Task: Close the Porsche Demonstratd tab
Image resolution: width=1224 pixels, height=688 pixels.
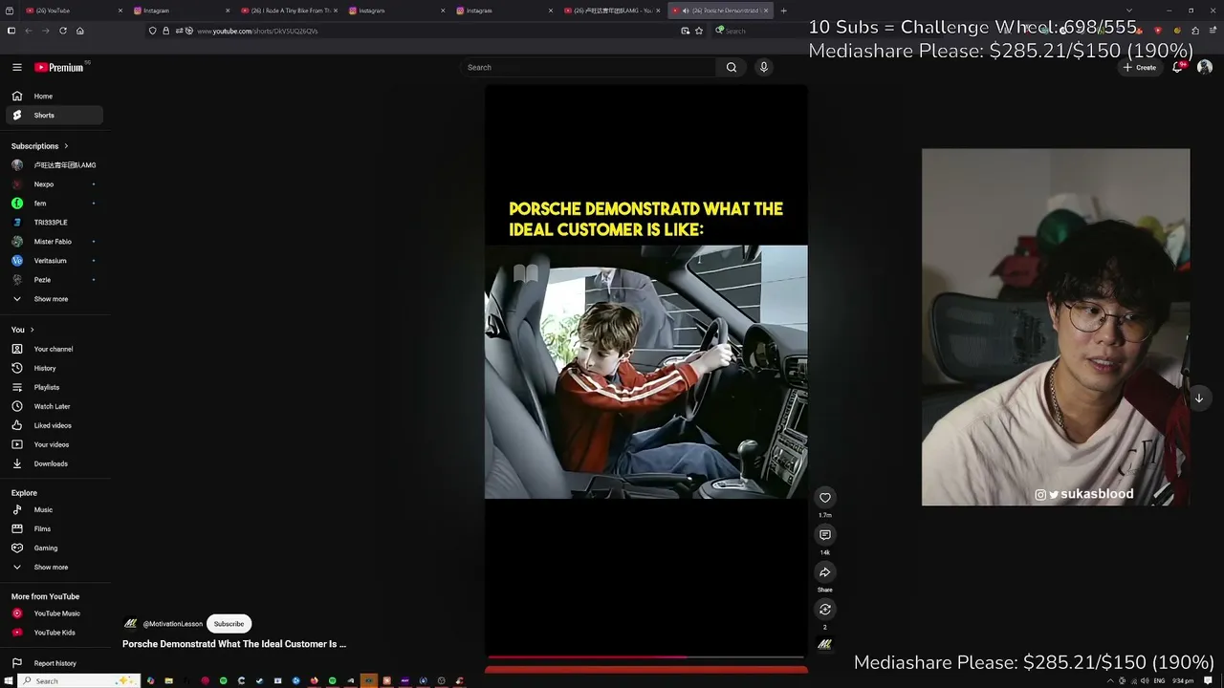Action: click(x=765, y=11)
